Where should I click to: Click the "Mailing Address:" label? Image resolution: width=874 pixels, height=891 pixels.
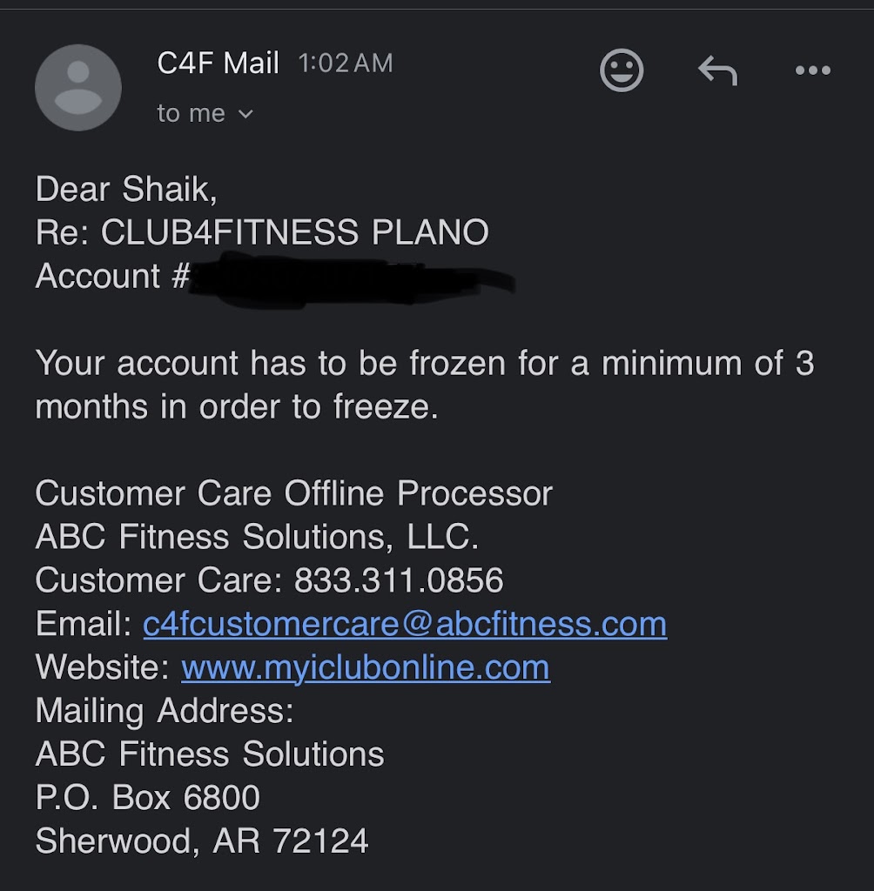click(x=165, y=711)
